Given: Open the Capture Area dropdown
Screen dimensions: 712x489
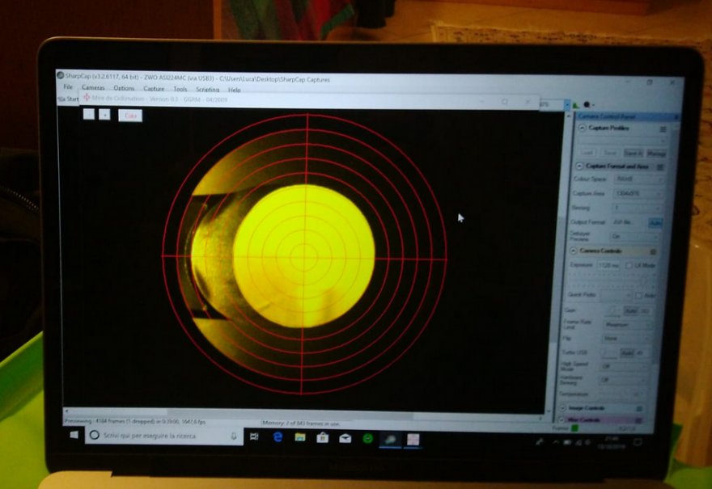Looking at the screenshot, I should (638, 193).
